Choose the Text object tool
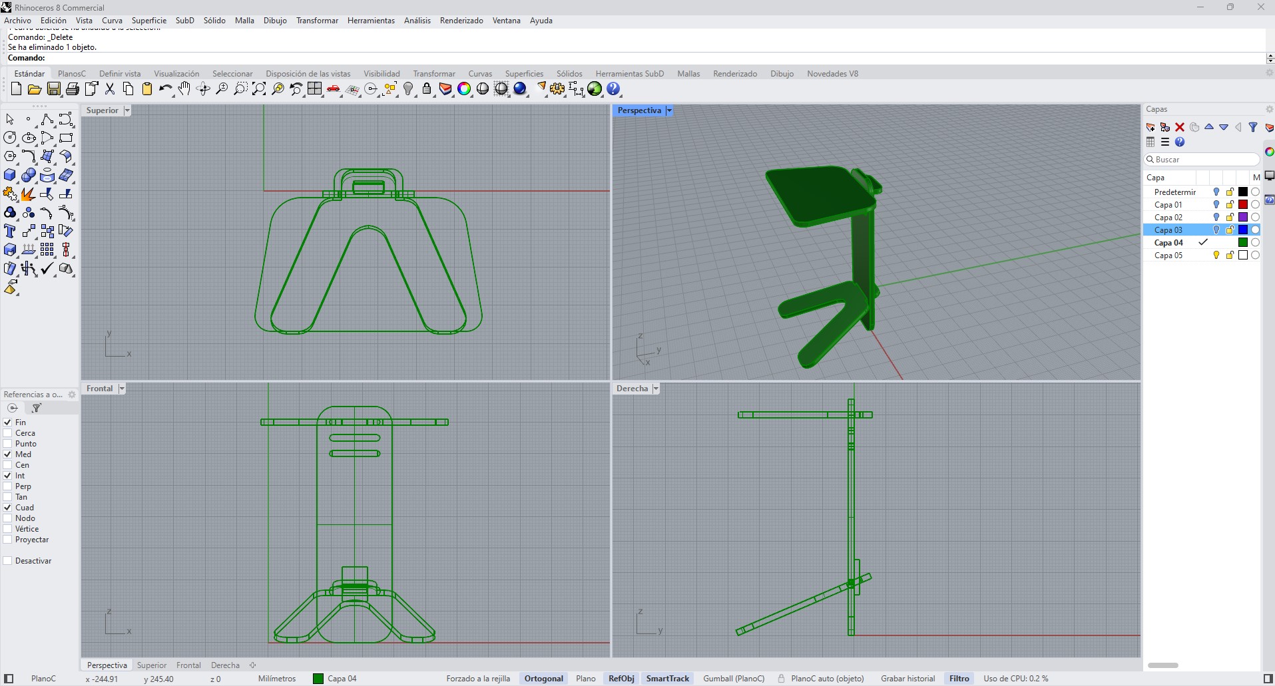Image resolution: width=1275 pixels, height=686 pixels. (x=10, y=232)
